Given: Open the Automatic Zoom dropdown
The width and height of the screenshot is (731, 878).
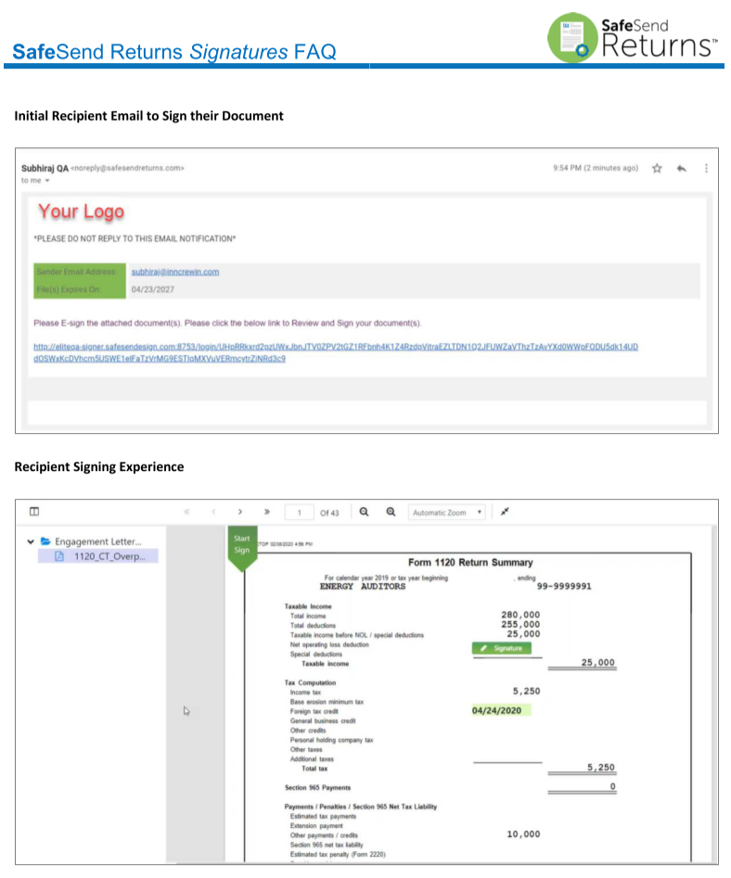Looking at the screenshot, I should (447, 513).
